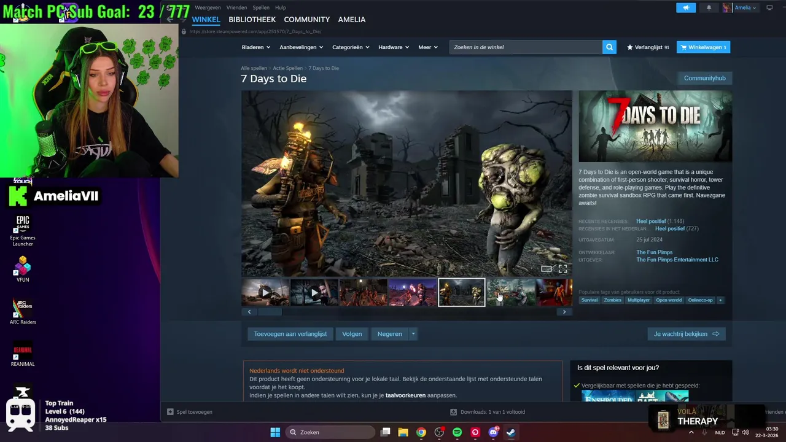Open the Spellen menu
The image size is (786, 442).
pyautogui.click(x=261, y=8)
